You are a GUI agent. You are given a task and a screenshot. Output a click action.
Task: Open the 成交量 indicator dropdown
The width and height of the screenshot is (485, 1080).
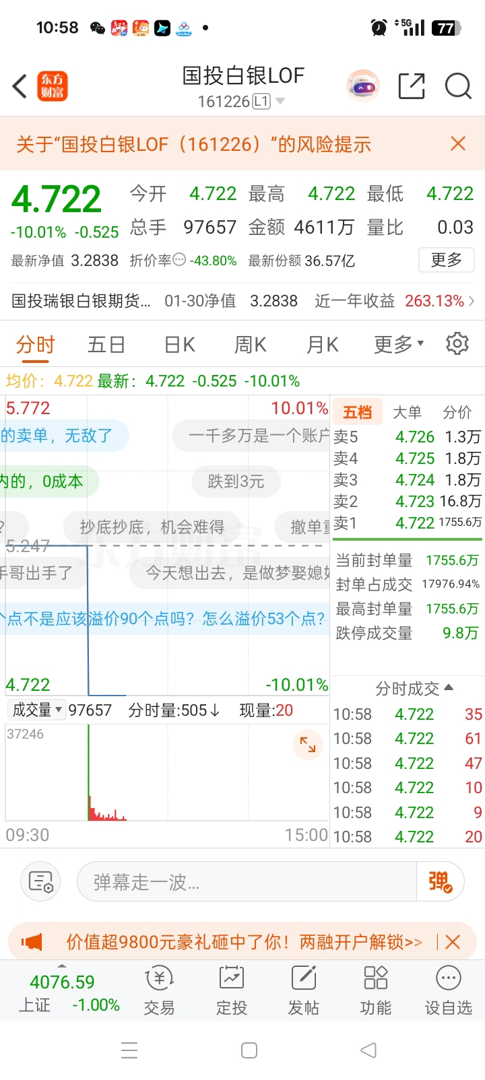[x=37, y=710]
